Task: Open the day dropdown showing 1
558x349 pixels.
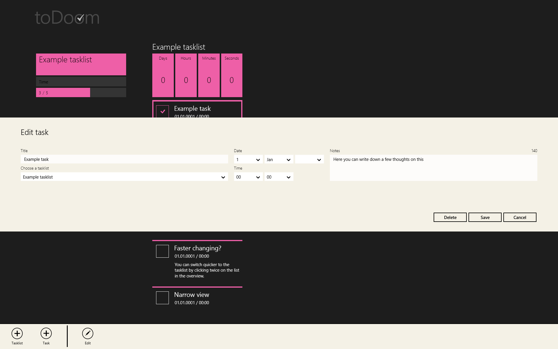Action: tap(248, 159)
